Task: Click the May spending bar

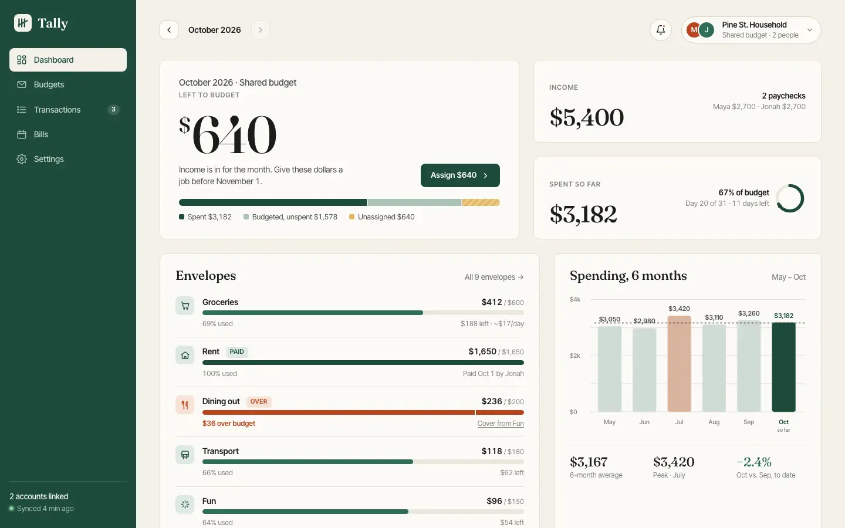Action: click(610, 369)
